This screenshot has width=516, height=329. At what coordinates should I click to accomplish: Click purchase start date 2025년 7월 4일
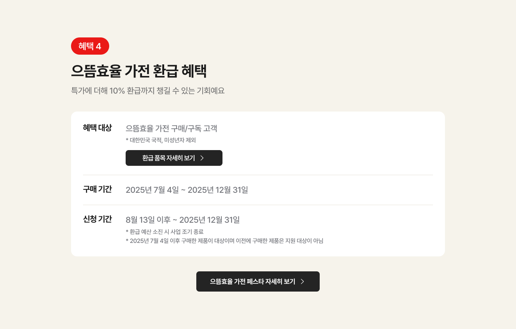(152, 190)
